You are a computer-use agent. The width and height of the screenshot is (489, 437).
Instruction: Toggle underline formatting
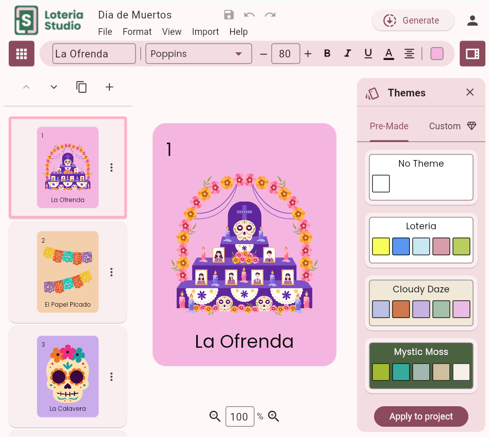point(368,53)
